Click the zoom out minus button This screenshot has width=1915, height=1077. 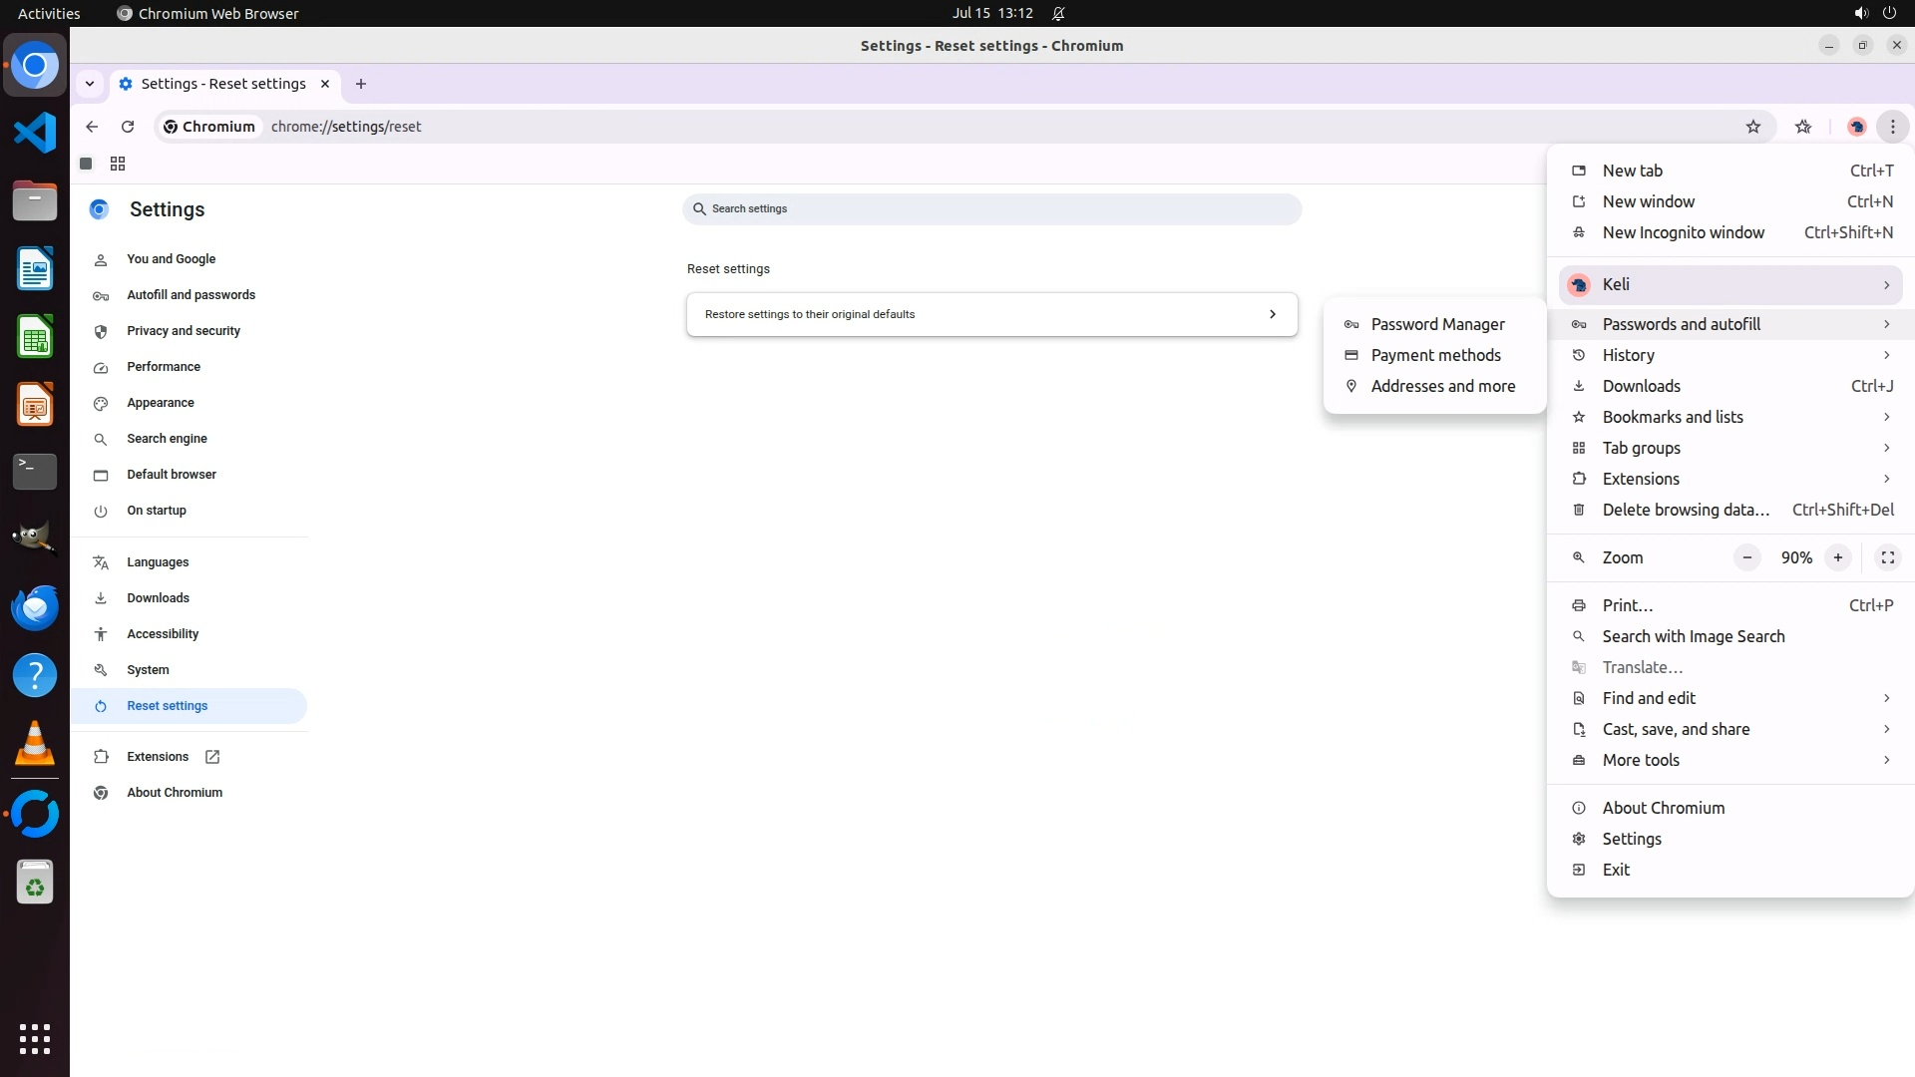[1746, 557]
